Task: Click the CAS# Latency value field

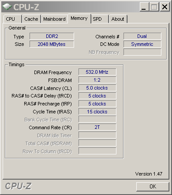Action: (x=97, y=88)
